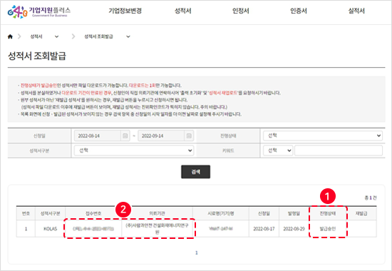Click 발급승인 status in row 1
This screenshot has height=271, width=392.
point(328,229)
